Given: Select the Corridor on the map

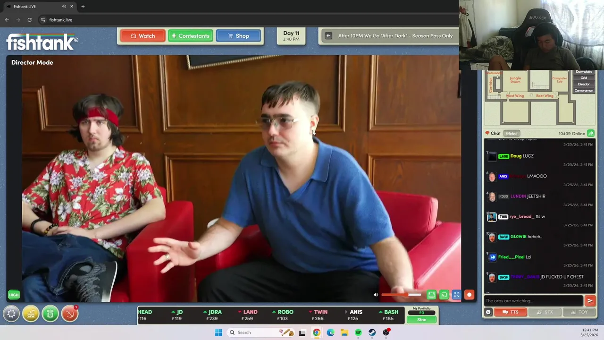Looking at the screenshot, I should (491, 85).
